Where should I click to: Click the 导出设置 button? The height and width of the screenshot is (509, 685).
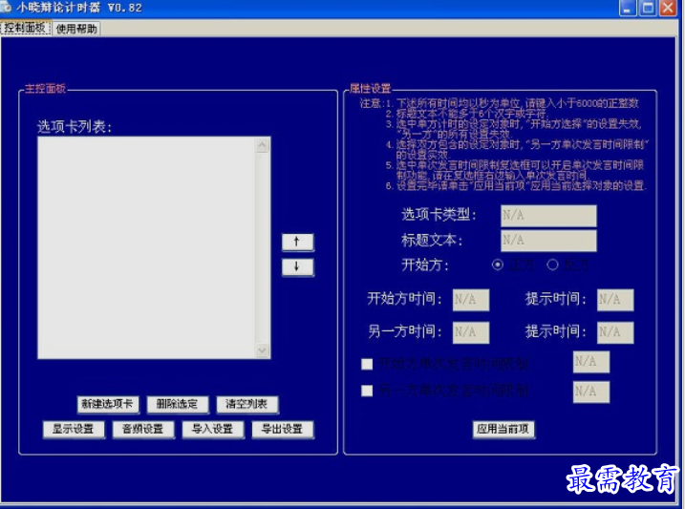tap(283, 430)
